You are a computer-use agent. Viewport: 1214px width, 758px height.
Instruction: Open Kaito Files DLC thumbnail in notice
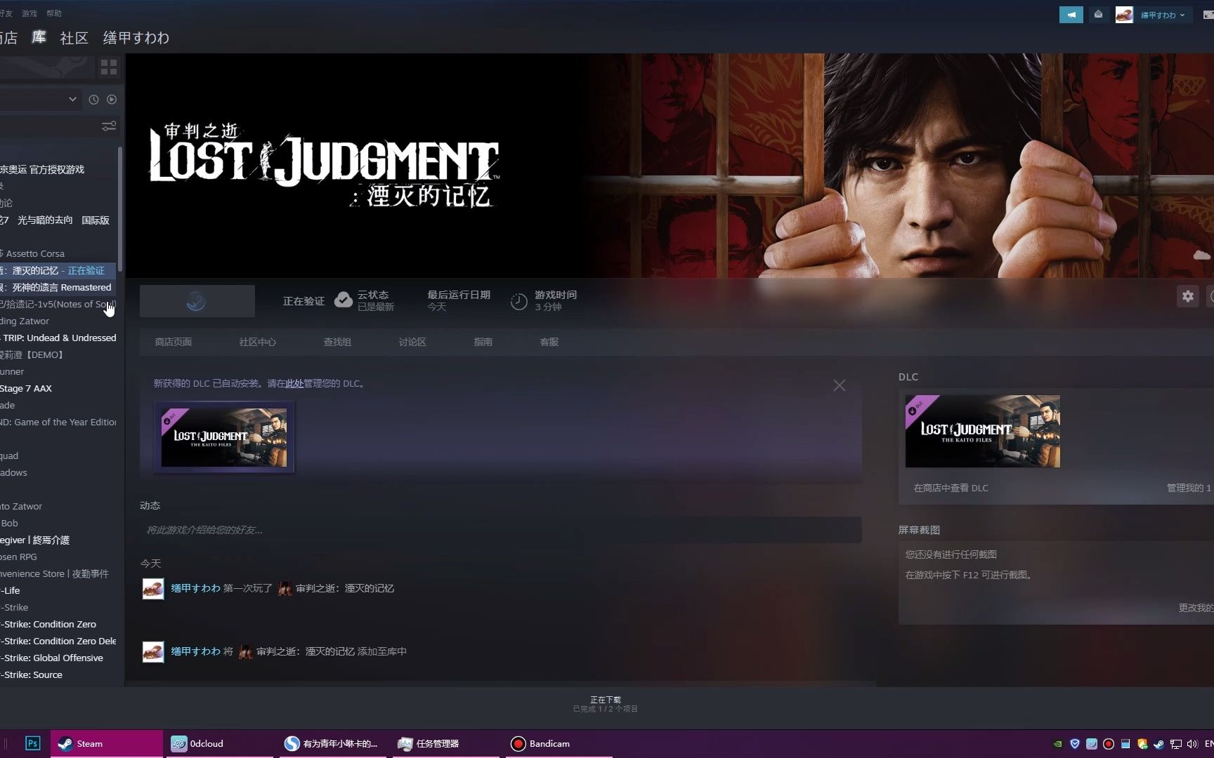tap(224, 437)
